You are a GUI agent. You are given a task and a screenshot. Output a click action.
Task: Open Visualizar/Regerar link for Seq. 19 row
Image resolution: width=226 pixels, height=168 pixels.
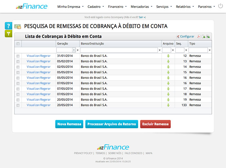click(38, 100)
